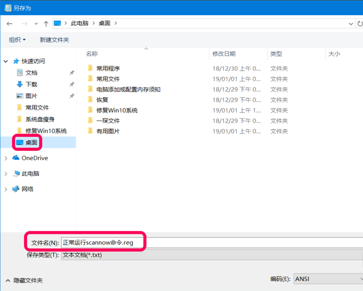Open the address bar history dropdown

click(351, 24)
